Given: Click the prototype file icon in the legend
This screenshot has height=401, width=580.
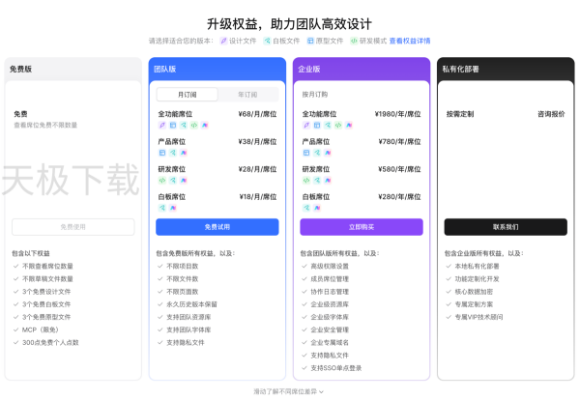Looking at the screenshot, I should tap(309, 42).
